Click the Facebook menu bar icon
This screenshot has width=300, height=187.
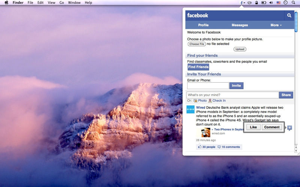pos(242,3)
